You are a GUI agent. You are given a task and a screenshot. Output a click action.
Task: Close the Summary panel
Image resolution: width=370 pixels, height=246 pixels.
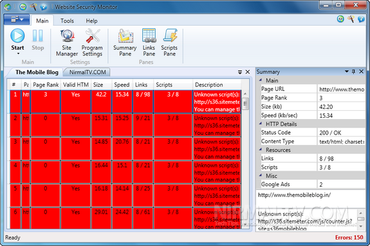point(361,71)
